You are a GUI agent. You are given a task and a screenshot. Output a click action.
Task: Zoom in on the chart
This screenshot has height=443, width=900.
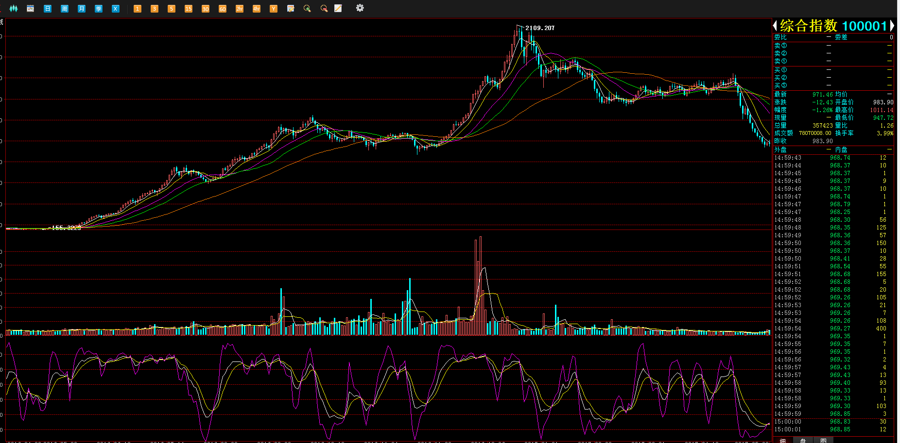coord(307,9)
